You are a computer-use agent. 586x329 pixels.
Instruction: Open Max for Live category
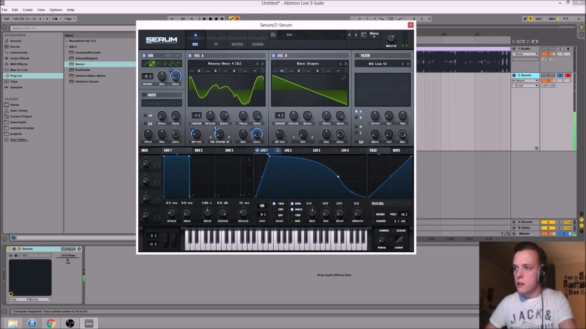click(x=19, y=70)
